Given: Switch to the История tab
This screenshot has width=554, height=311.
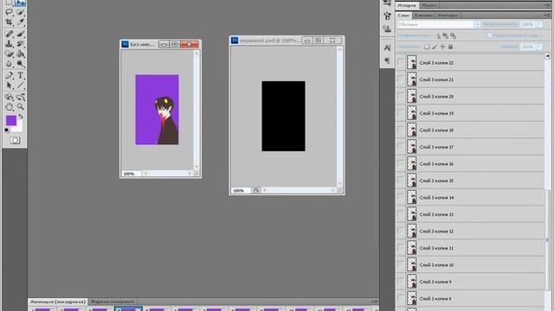Looking at the screenshot, I should point(407,5).
